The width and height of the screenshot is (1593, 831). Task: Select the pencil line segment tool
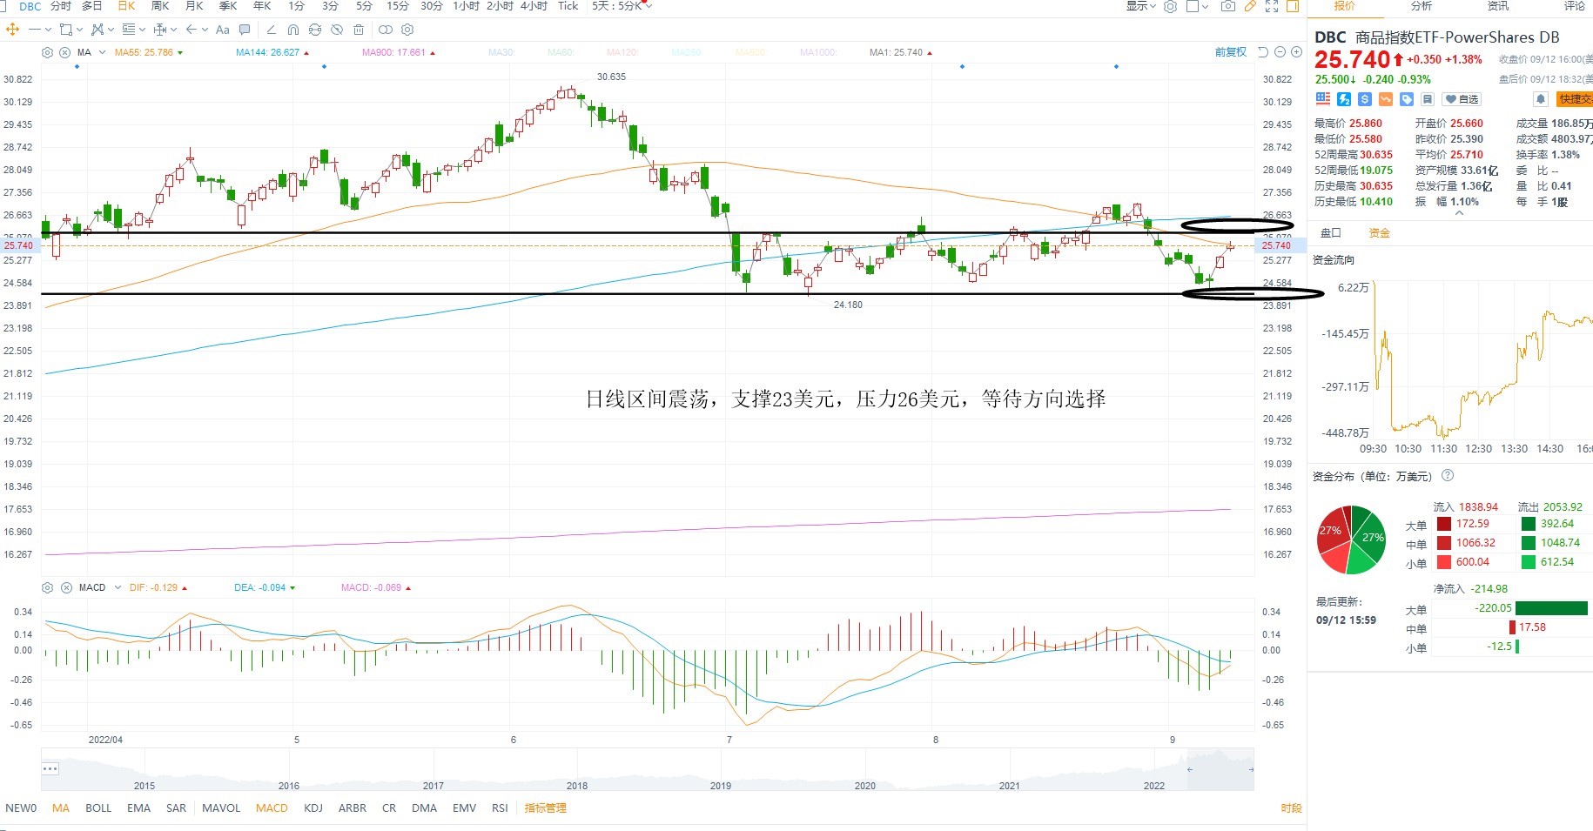tap(272, 30)
